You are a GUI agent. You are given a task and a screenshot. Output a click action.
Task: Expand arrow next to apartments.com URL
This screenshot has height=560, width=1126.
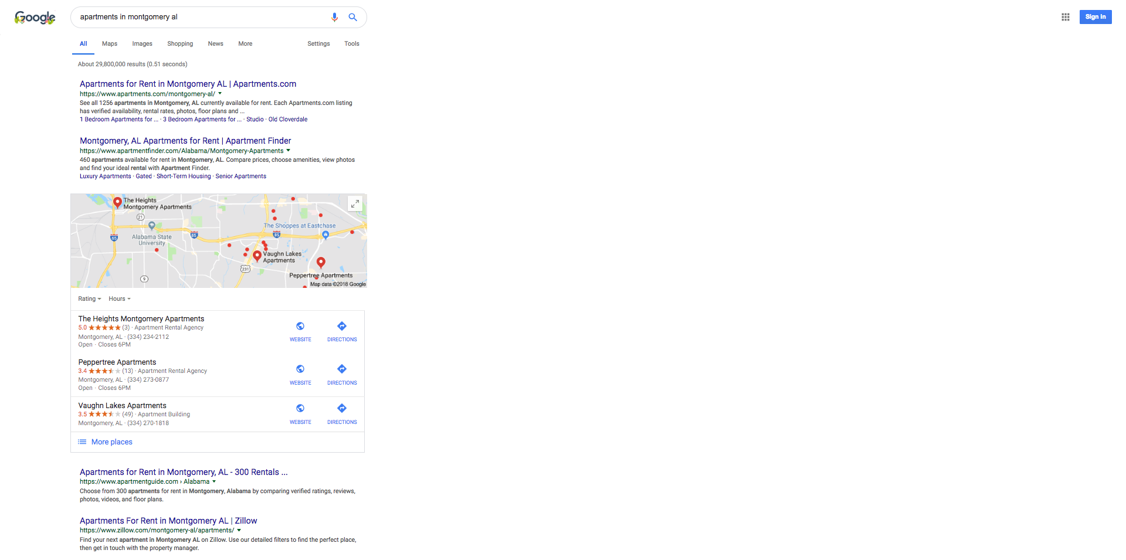(x=220, y=94)
